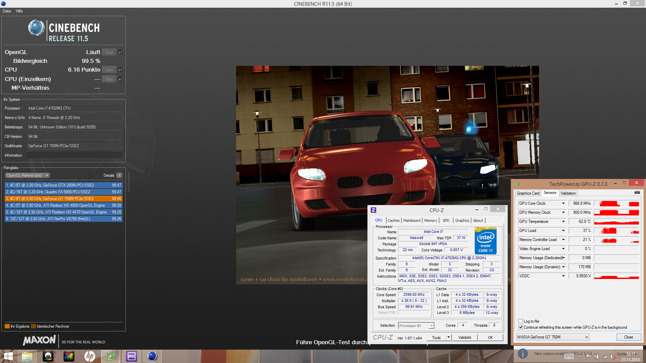The width and height of the screenshot is (646, 363).
Task: Select ranking row with GeForce GTX 280M
Action: 64,185
